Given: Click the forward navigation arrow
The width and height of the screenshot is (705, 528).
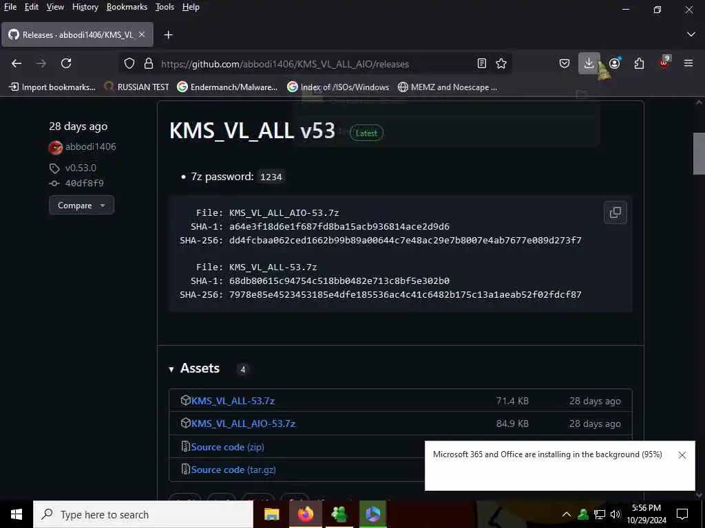Looking at the screenshot, I should (41, 63).
